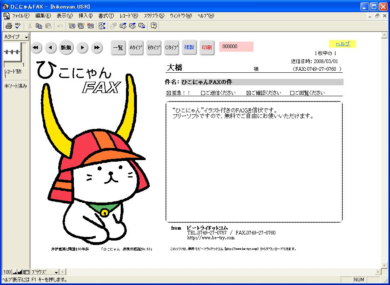Image resolution: width=390 pixels, height=285 pixels.
Task: Click the horizontal scrollbar left arrow
Action: click(63, 272)
